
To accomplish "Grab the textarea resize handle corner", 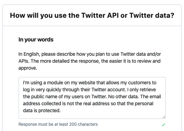I will coord(164,117).
